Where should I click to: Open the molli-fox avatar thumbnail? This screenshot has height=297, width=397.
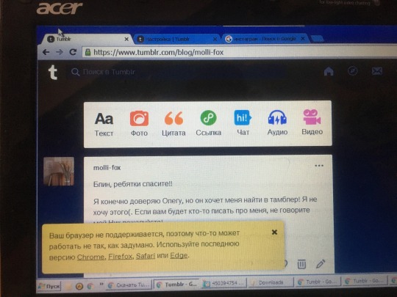[59, 172]
